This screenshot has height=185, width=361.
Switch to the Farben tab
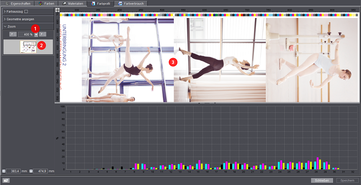46,3
